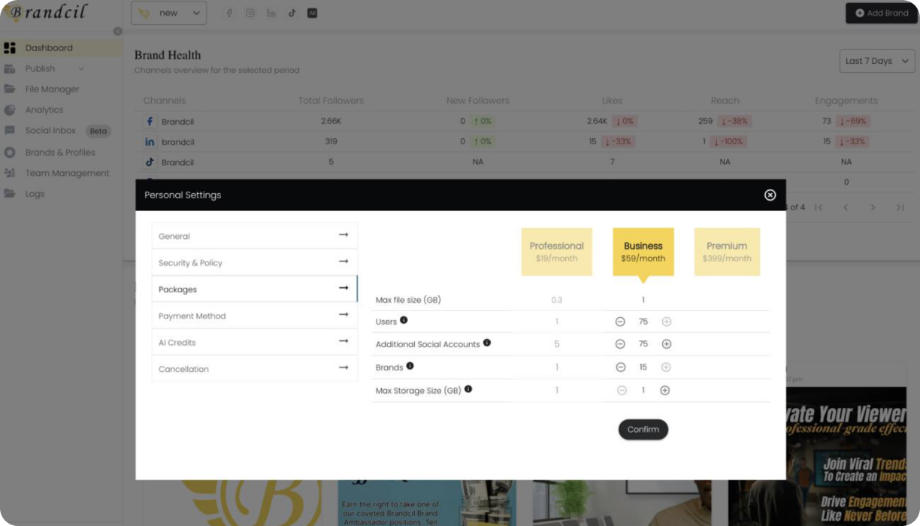Close the Personal Settings dialog

tap(770, 195)
